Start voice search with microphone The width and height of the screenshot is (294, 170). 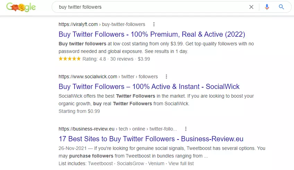pos(267,7)
